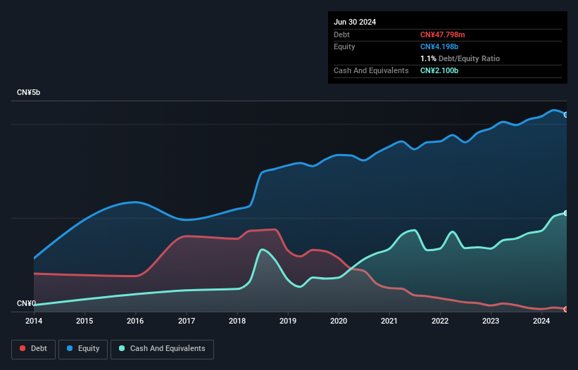Click the 2017 x-axis label
Viewport: 578px width, 370px height.
[x=187, y=321]
